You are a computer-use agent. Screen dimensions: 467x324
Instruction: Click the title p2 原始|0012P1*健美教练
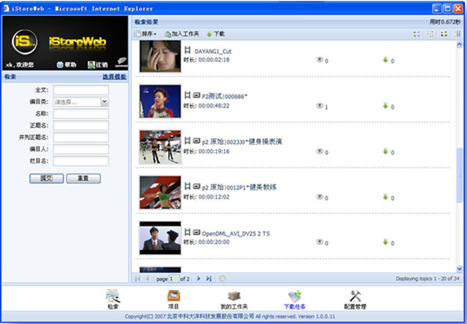[239, 188]
